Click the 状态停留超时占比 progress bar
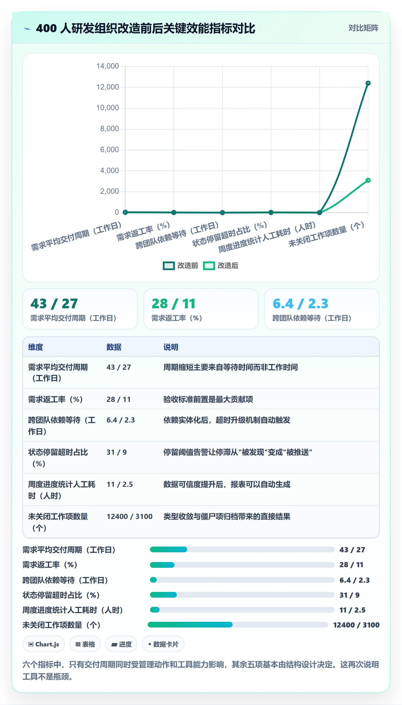The width and height of the screenshot is (402, 705). pos(242,595)
